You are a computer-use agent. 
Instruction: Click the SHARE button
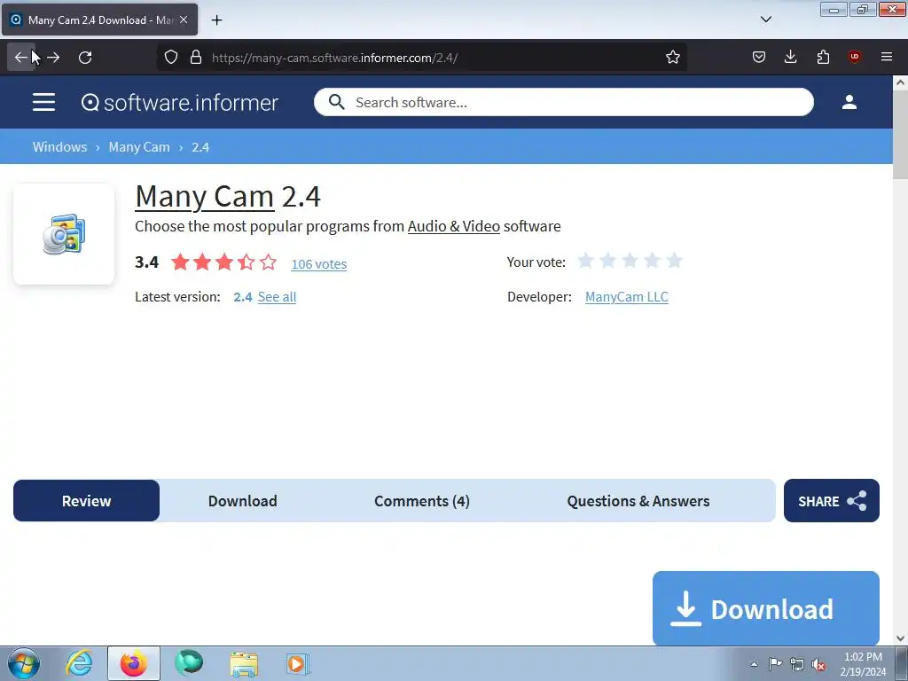[x=832, y=501]
